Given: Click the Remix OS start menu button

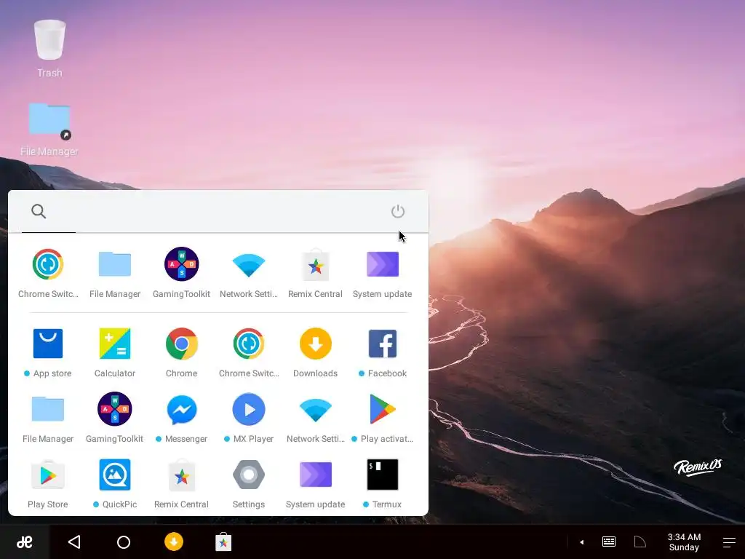Looking at the screenshot, I should click(x=24, y=542).
